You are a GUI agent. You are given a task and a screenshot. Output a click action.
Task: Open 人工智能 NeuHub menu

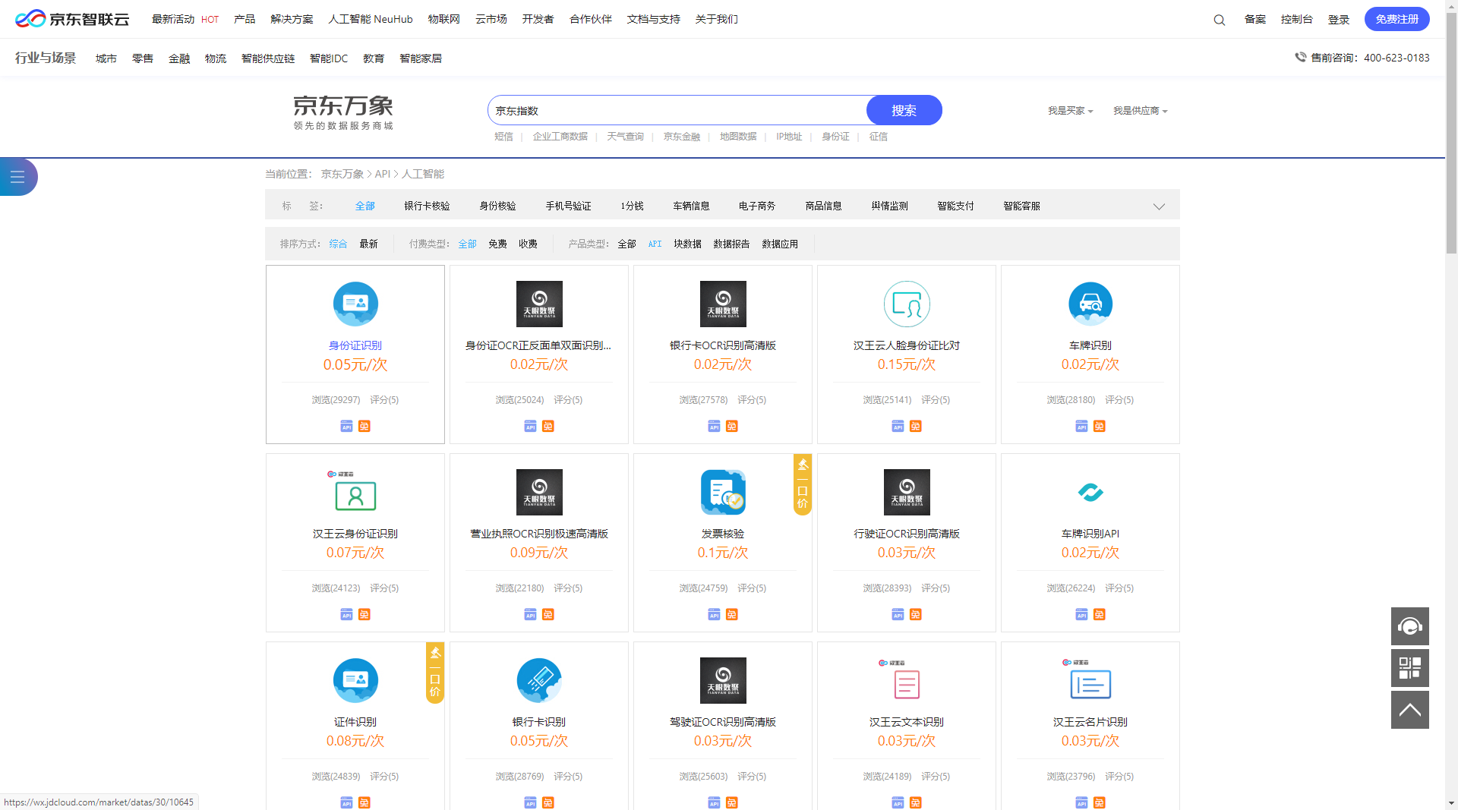(371, 19)
